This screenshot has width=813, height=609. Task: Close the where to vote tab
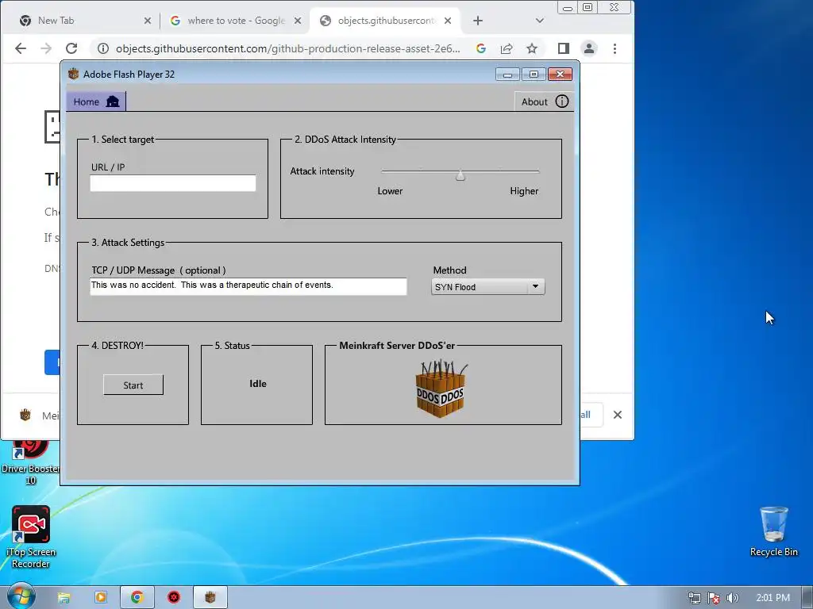[x=298, y=21]
